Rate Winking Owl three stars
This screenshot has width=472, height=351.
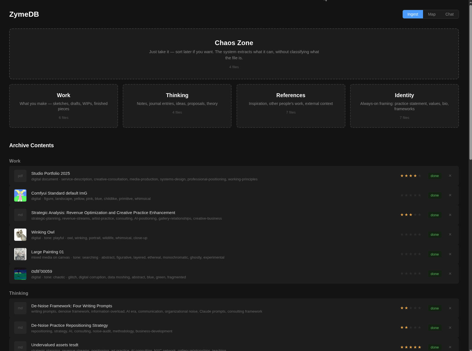point(411,234)
